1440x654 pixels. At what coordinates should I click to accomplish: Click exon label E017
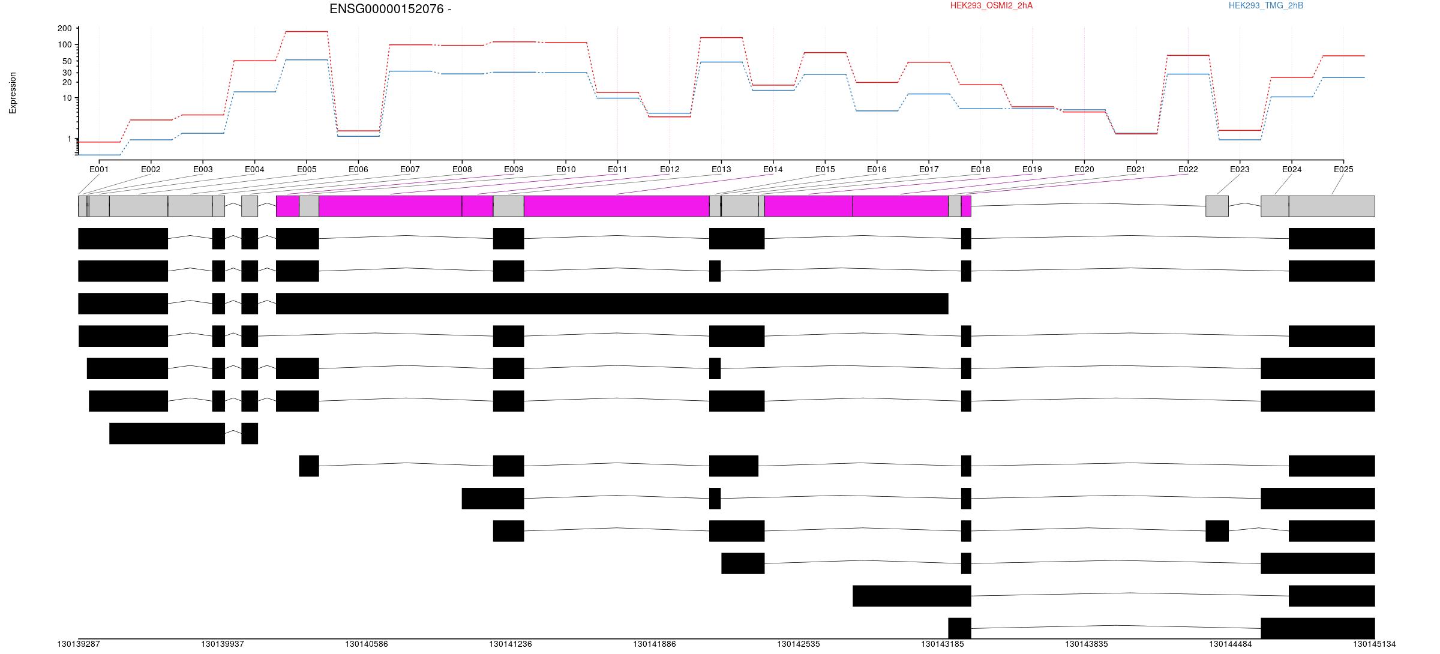coord(929,169)
